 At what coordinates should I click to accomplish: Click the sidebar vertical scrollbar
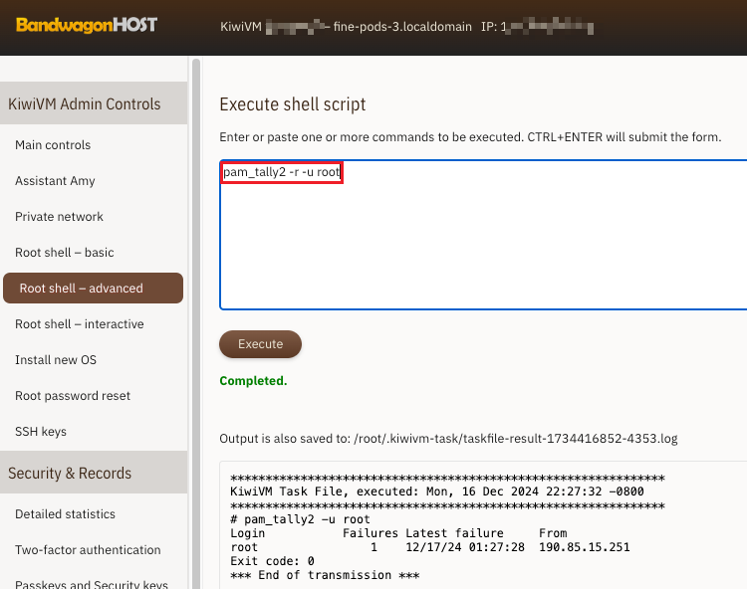(x=195, y=298)
